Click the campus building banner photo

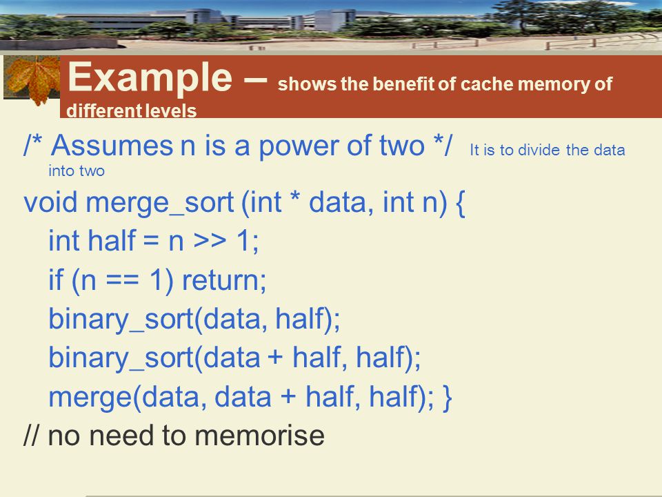click(331, 25)
